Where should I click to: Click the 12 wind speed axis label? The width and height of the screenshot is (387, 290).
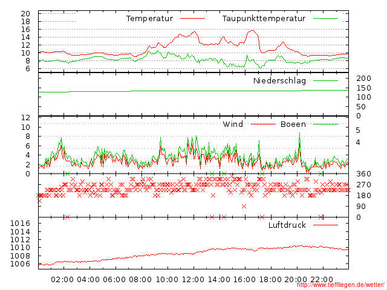pyautogui.click(x=25, y=118)
